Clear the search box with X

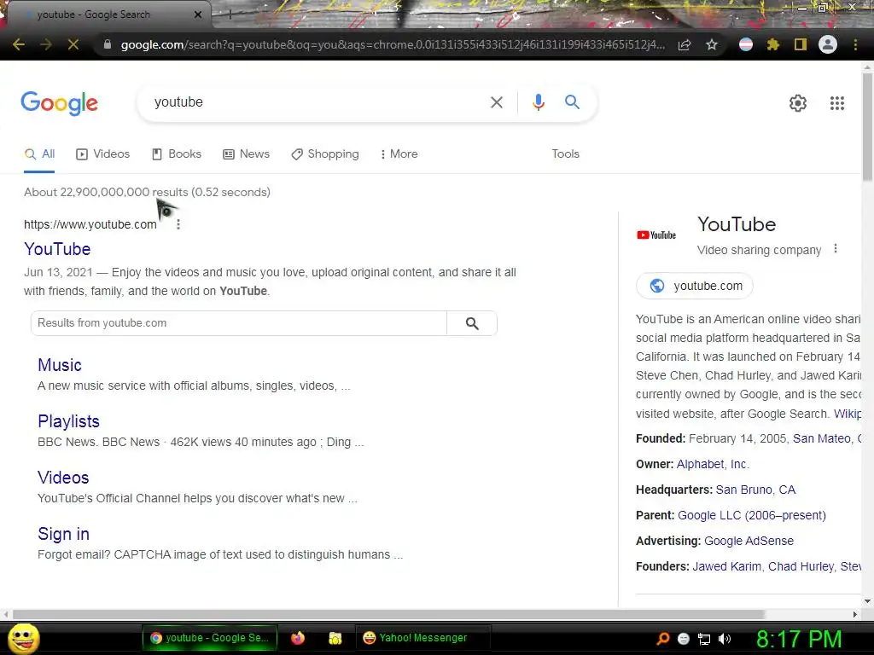click(x=497, y=102)
